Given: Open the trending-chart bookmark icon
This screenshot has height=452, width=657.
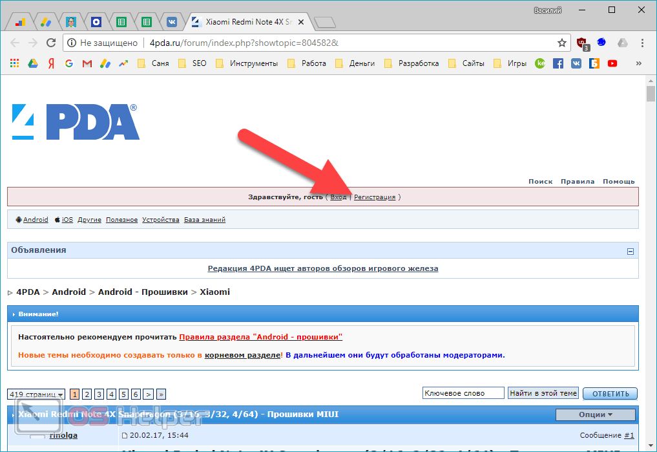Looking at the screenshot, I should click(123, 63).
